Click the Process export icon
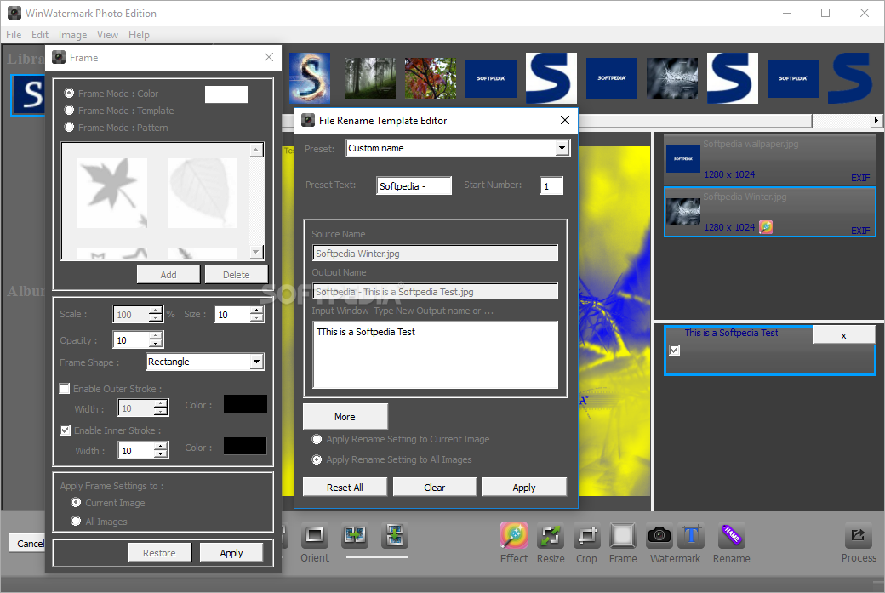 pos(858,535)
